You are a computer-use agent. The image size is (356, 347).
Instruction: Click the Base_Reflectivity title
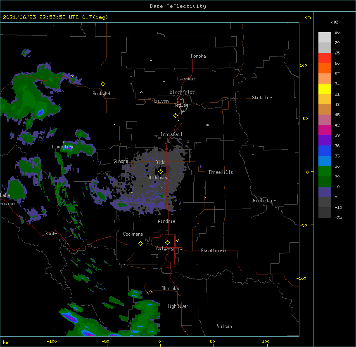(178, 6)
